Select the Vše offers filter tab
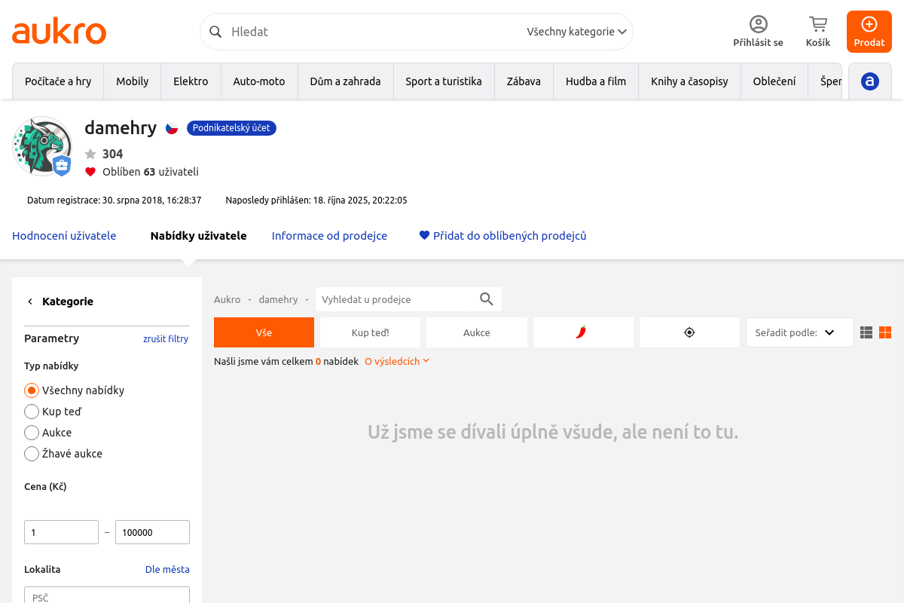Screen dimensions: 904x603 pos(264,332)
